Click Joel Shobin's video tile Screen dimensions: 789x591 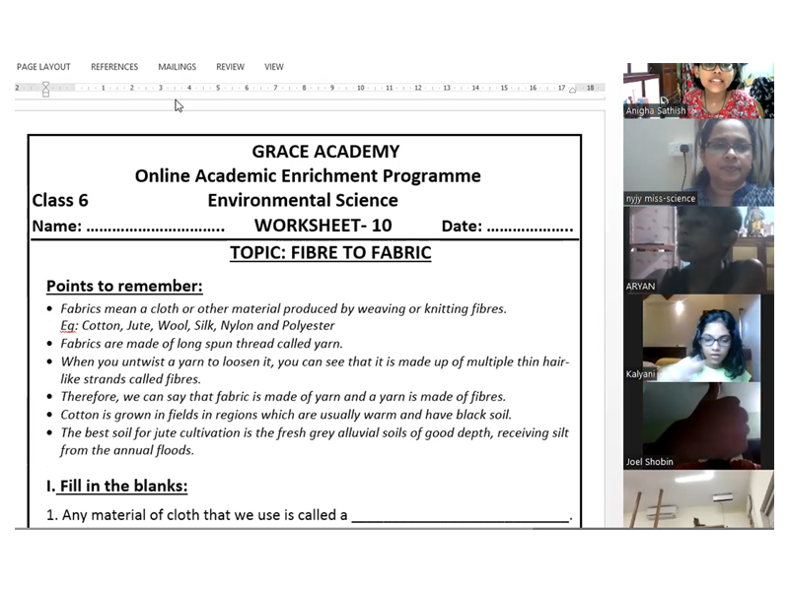click(x=698, y=425)
